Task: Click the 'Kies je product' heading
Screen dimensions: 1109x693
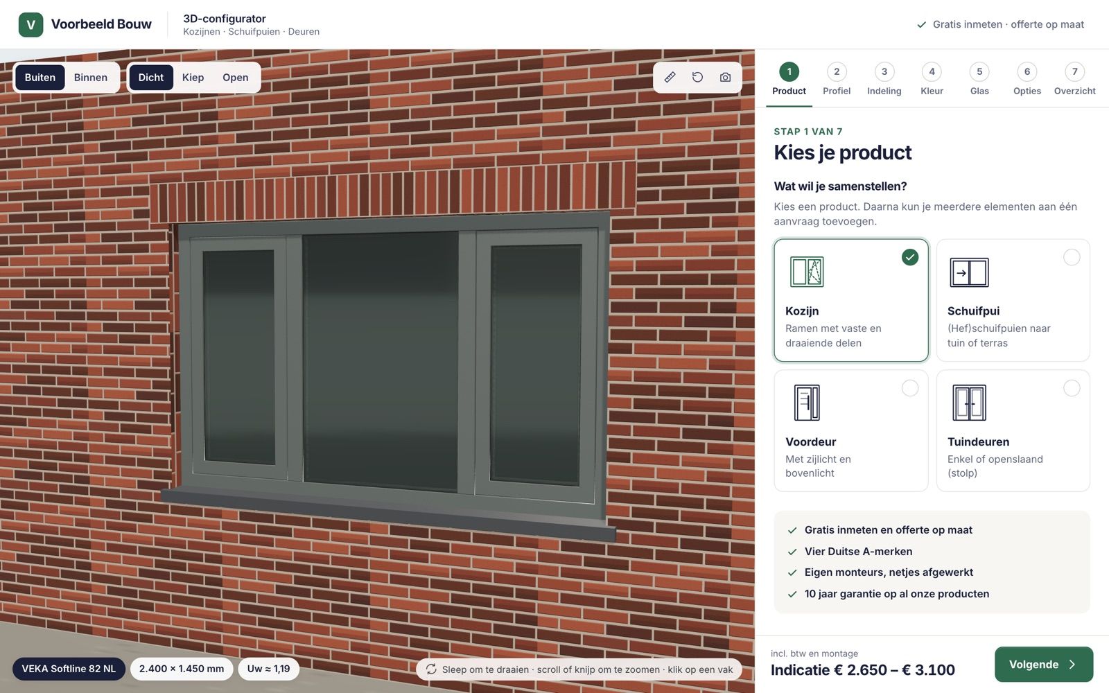Action: (x=843, y=152)
